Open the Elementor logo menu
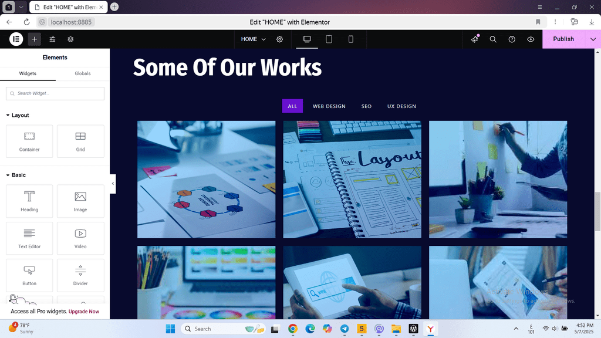 16,39
